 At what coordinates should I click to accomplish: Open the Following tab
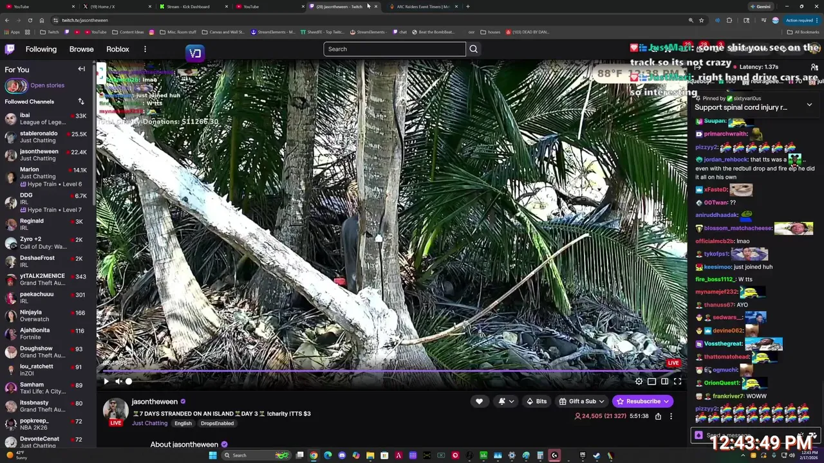point(41,49)
